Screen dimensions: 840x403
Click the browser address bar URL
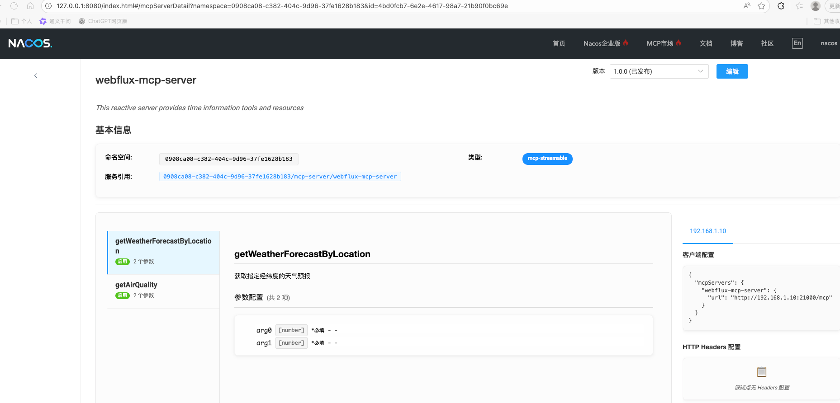click(282, 6)
